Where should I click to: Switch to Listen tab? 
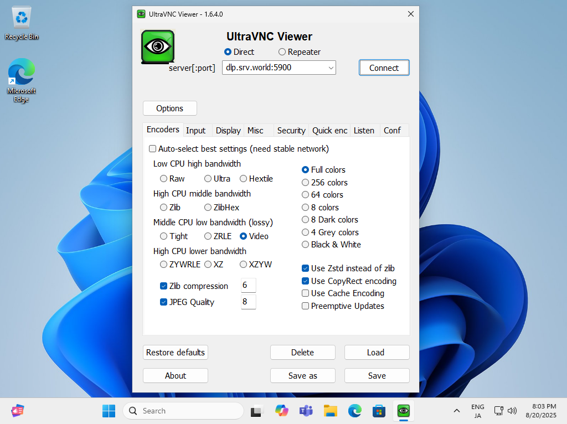(364, 131)
